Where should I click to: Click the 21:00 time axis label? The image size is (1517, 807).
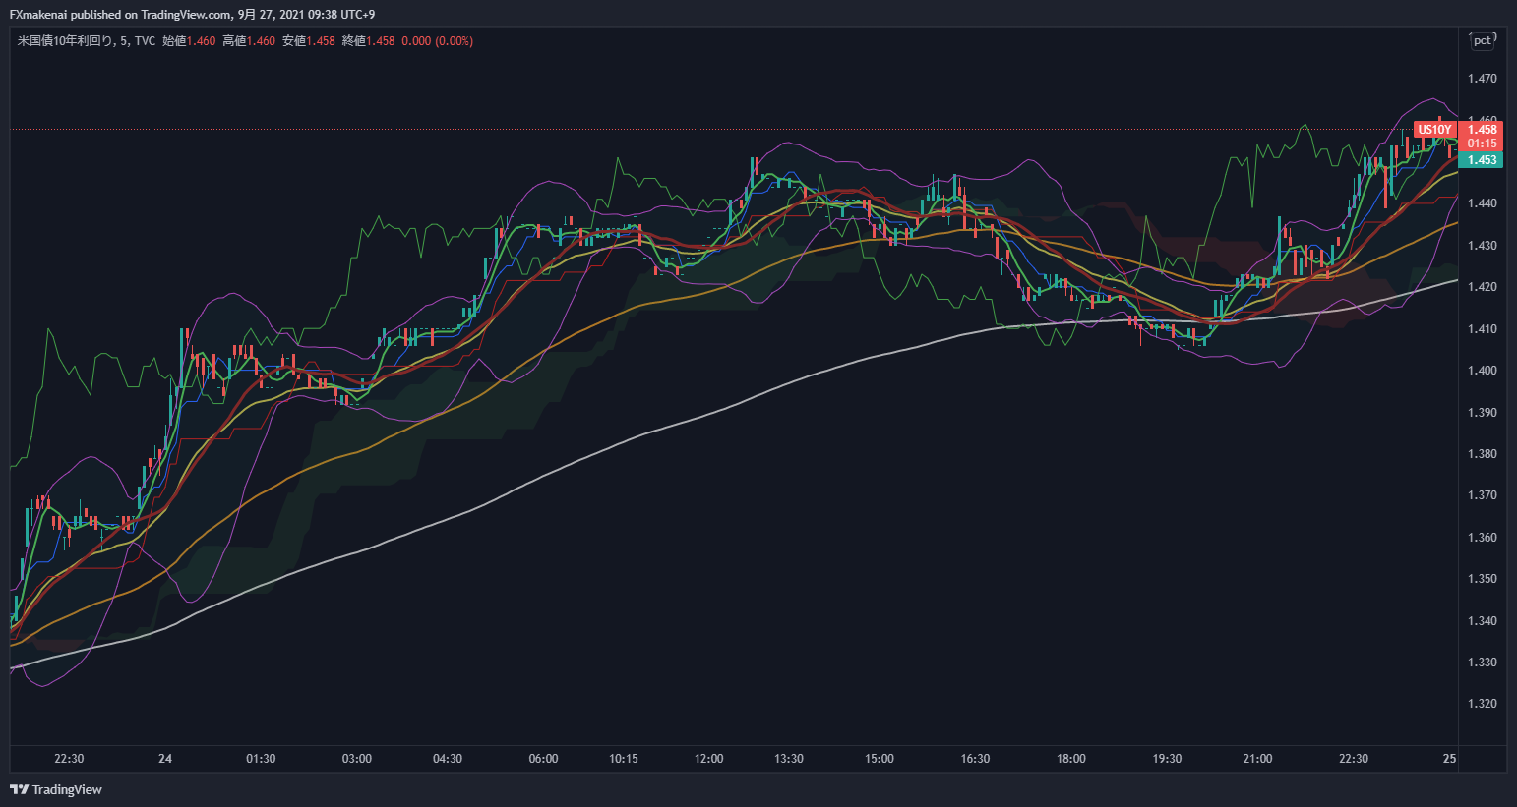(x=1257, y=759)
